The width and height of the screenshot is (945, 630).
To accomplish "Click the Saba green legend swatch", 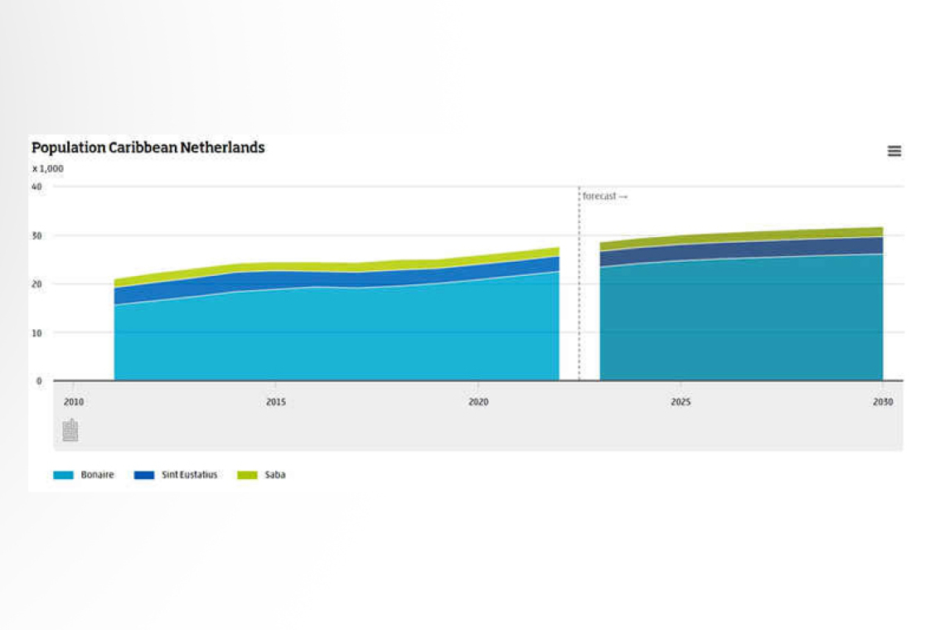I will (x=247, y=475).
